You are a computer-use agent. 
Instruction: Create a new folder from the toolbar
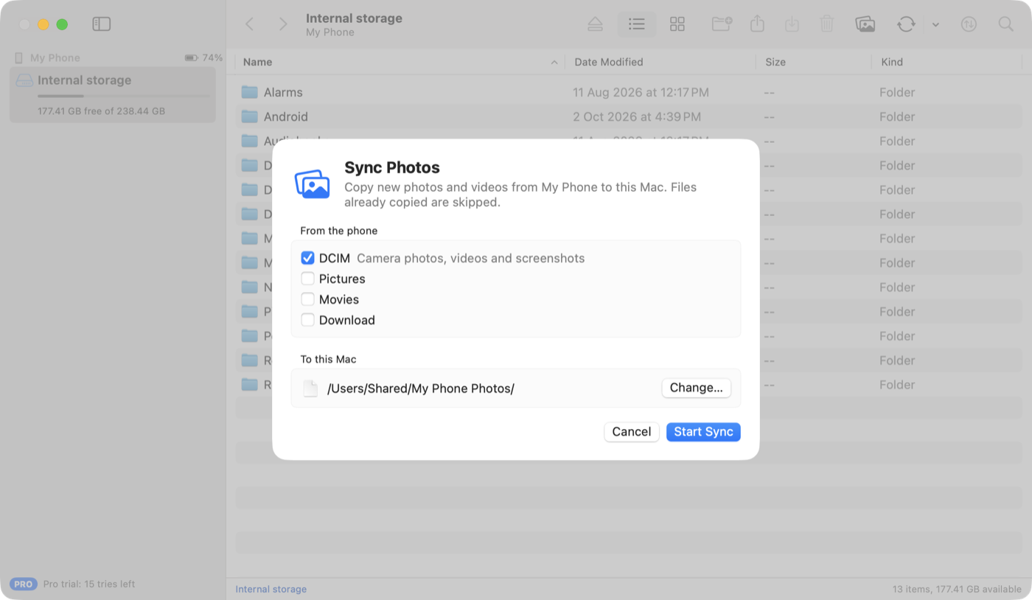click(x=722, y=24)
